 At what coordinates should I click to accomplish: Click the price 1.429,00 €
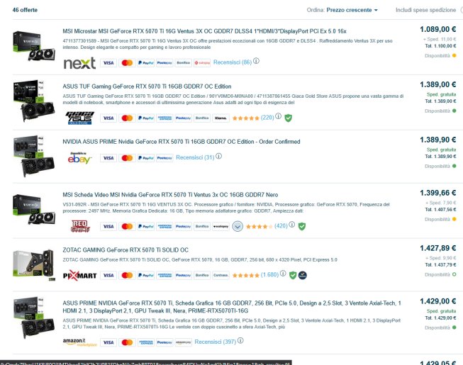click(x=438, y=301)
